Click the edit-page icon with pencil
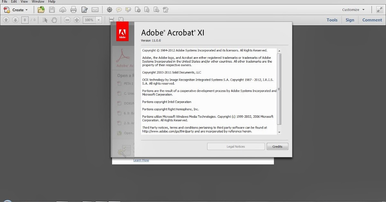The height and width of the screenshot is (202, 386). pyautogui.click(x=166, y=10)
